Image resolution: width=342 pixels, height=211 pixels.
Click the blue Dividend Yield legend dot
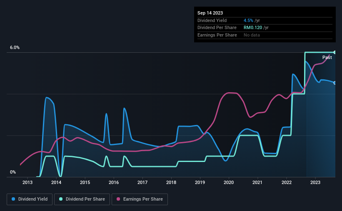click(x=13, y=199)
